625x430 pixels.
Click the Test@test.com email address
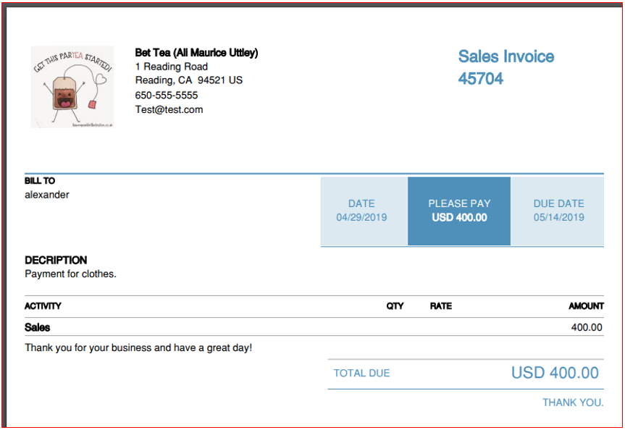(x=169, y=109)
